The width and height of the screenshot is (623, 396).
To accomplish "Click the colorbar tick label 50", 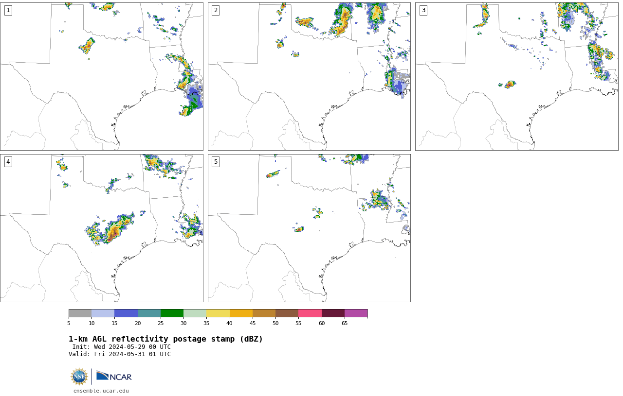I will coord(275,323).
